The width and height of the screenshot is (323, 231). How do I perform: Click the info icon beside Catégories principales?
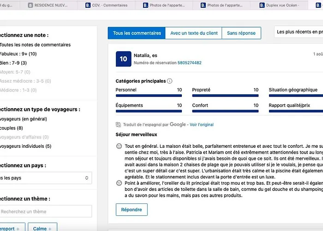170,81
